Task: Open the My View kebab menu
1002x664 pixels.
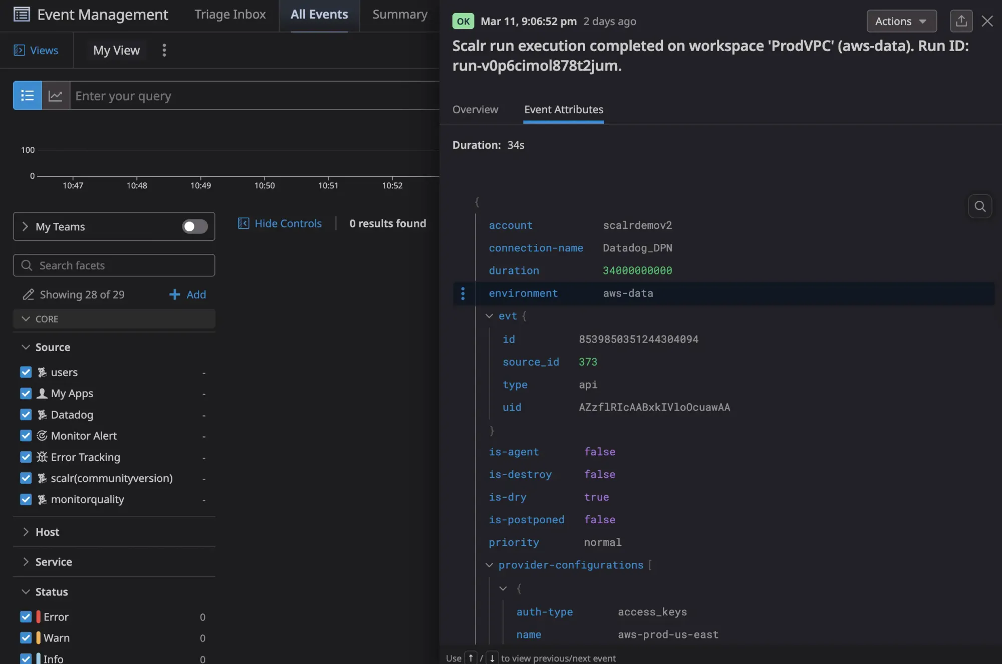Action: coord(164,50)
